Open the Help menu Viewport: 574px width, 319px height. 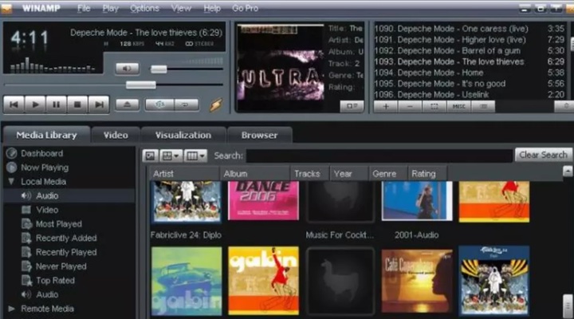tap(212, 8)
